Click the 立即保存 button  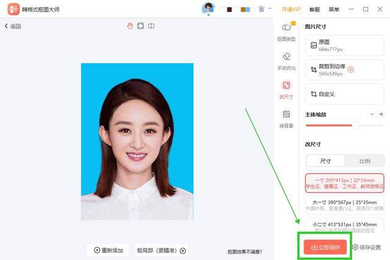325,247
